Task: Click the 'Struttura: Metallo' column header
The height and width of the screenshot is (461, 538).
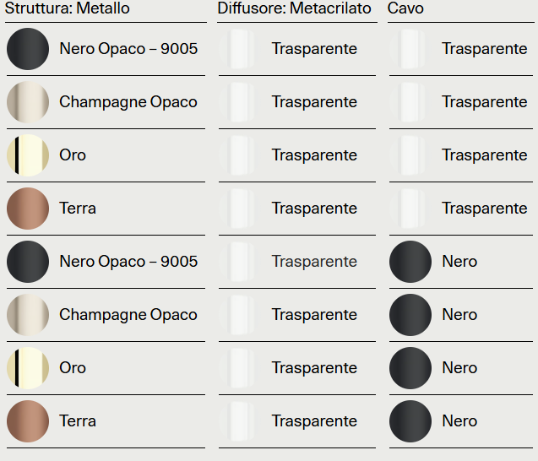Action: [x=68, y=8]
